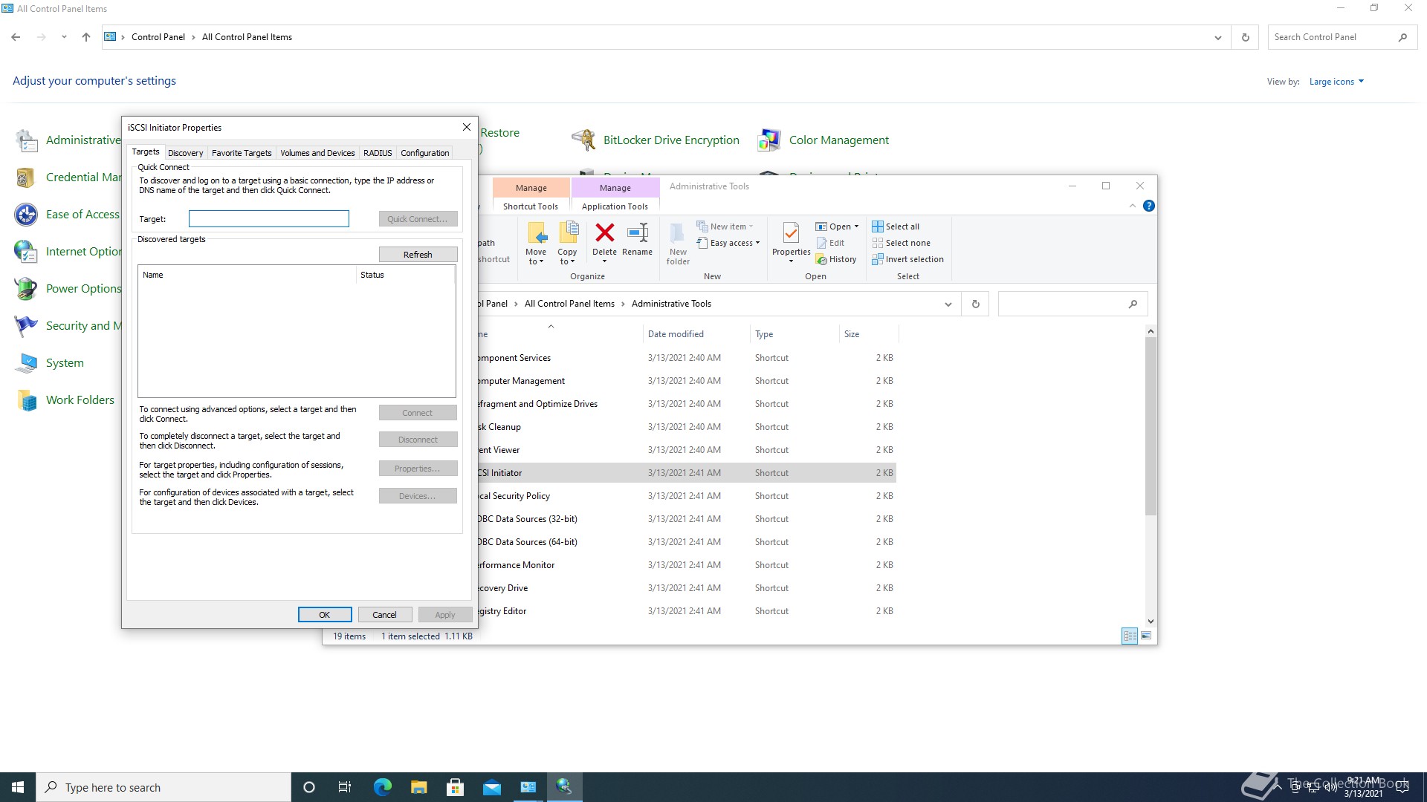Click OK in iSCSI Initiator Properties
The height and width of the screenshot is (802, 1427).
(325, 615)
